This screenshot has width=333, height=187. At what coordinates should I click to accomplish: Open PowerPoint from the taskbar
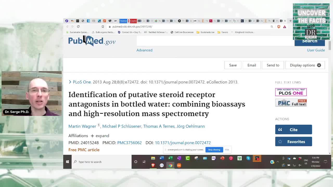(222, 158)
